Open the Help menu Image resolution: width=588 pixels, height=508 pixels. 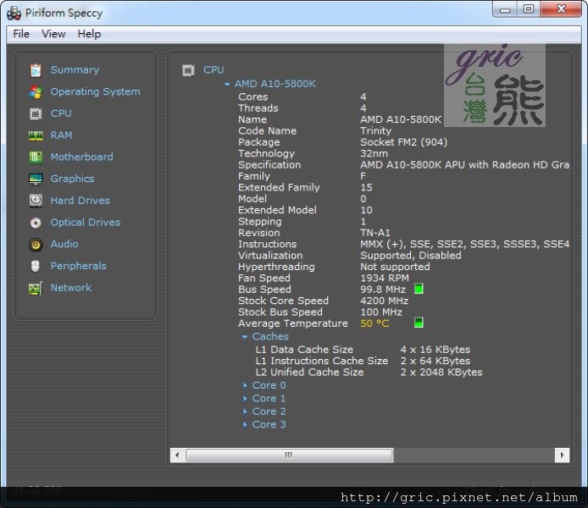click(89, 34)
